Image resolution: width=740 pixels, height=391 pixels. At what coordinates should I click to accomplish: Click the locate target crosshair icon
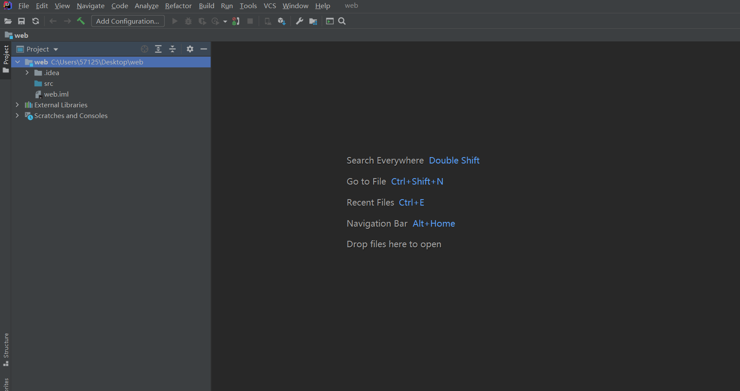pos(145,49)
